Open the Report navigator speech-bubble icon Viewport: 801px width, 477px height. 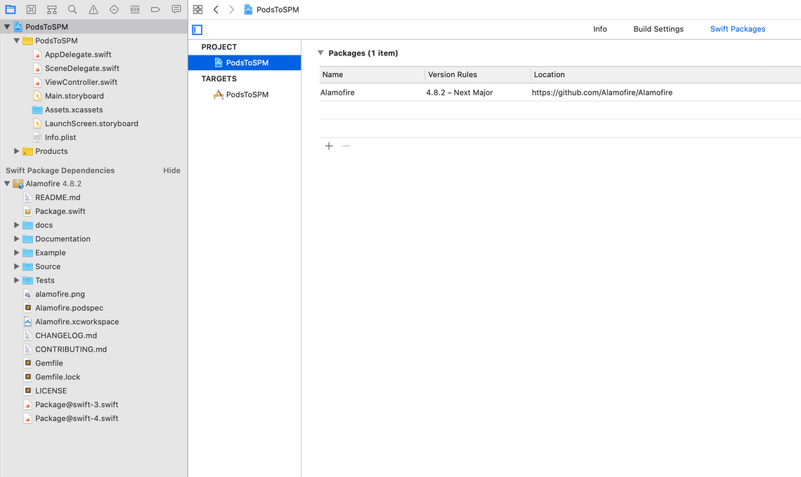tap(176, 9)
